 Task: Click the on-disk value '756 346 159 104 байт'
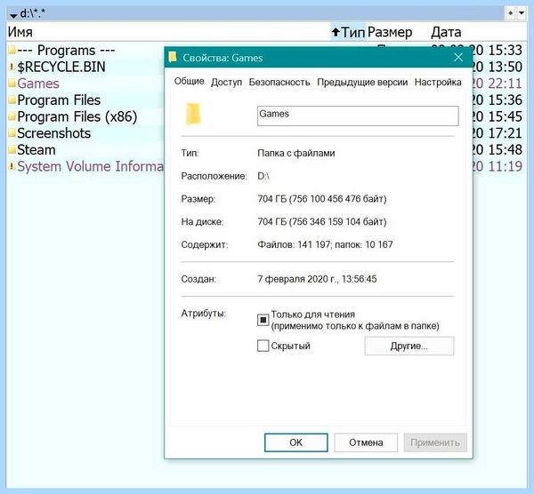click(x=339, y=221)
